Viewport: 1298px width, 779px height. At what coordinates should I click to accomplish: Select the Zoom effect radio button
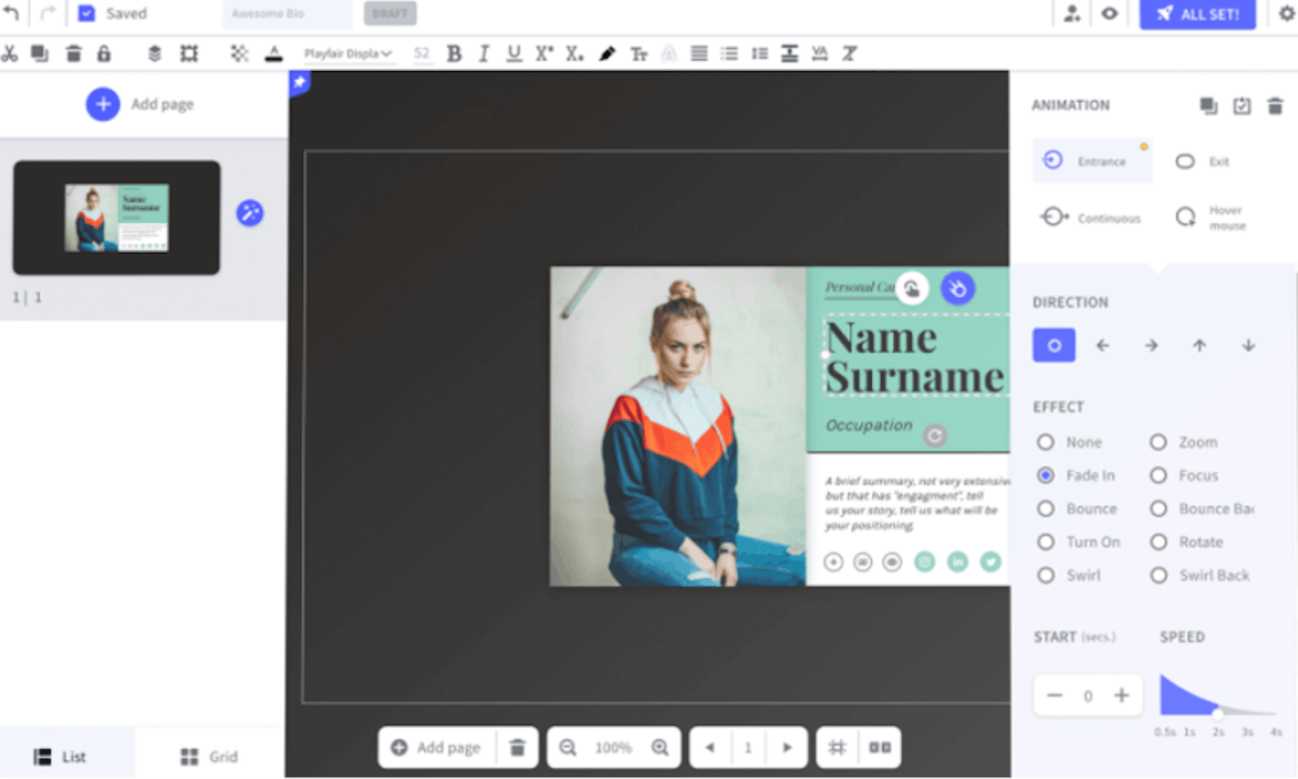tap(1159, 442)
